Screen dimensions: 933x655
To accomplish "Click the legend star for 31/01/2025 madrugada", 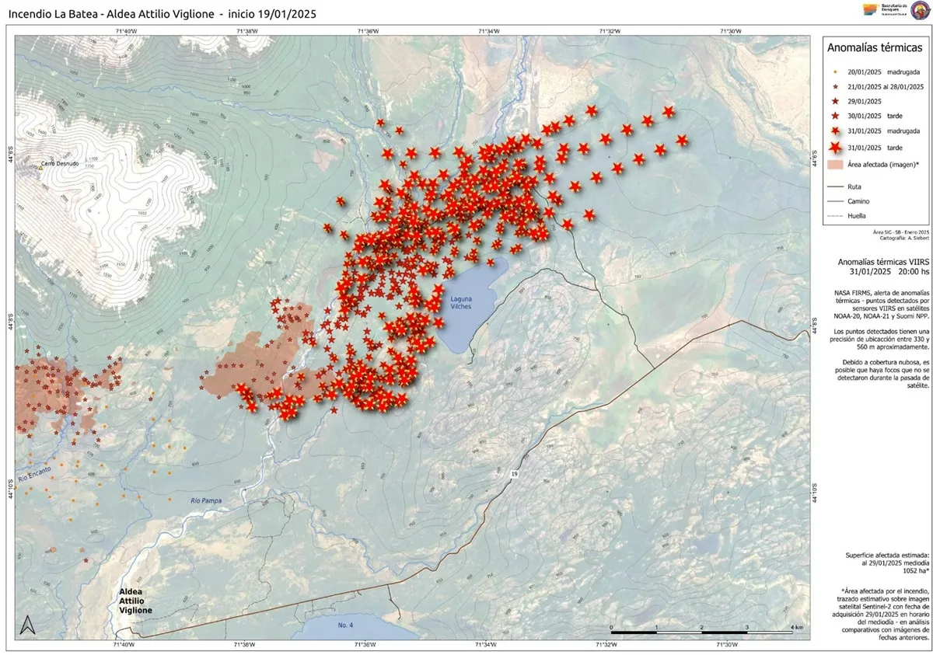I will (835, 131).
